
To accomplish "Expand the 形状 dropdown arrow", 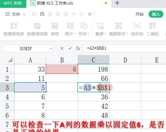I will click(88, 33).
